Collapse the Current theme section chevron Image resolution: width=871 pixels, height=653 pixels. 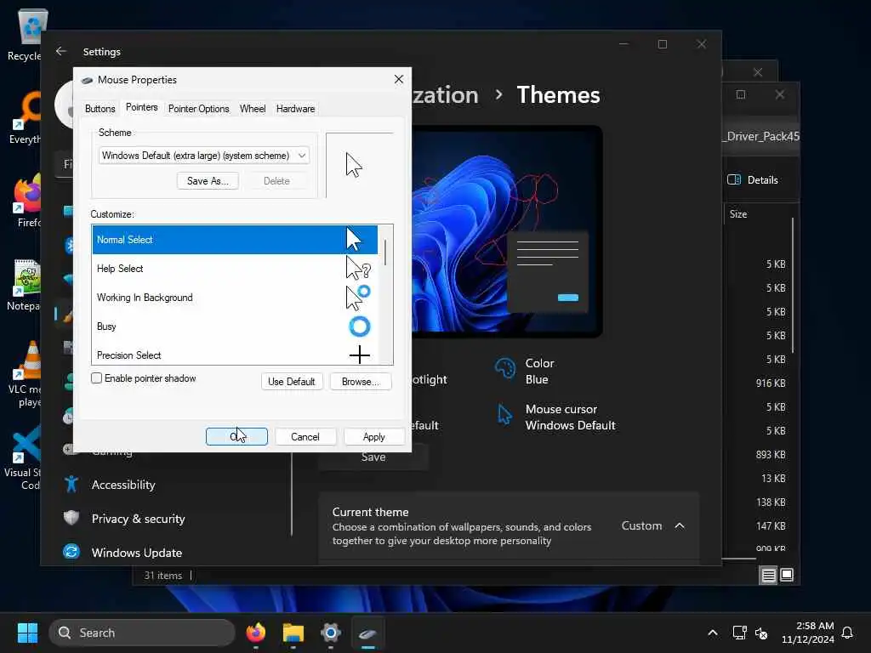(680, 525)
